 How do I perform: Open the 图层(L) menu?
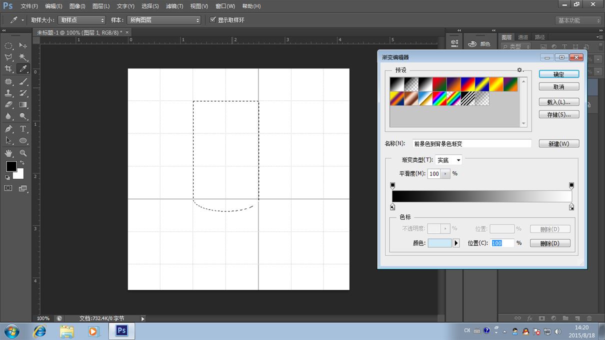(x=101, y=6)
